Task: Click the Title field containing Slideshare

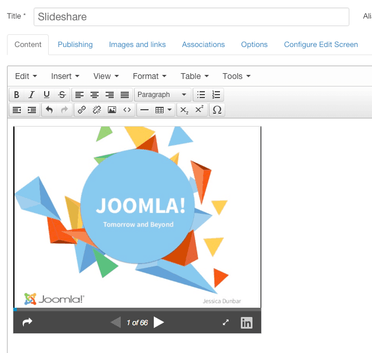Action: pyautogui.click(x=192, y=17)
